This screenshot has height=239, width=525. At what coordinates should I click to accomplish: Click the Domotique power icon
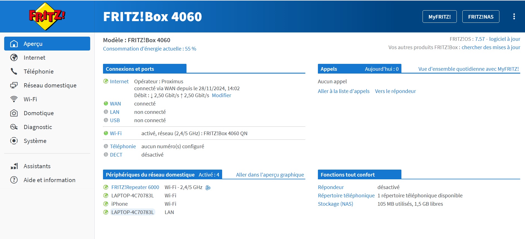coord(14,113)
